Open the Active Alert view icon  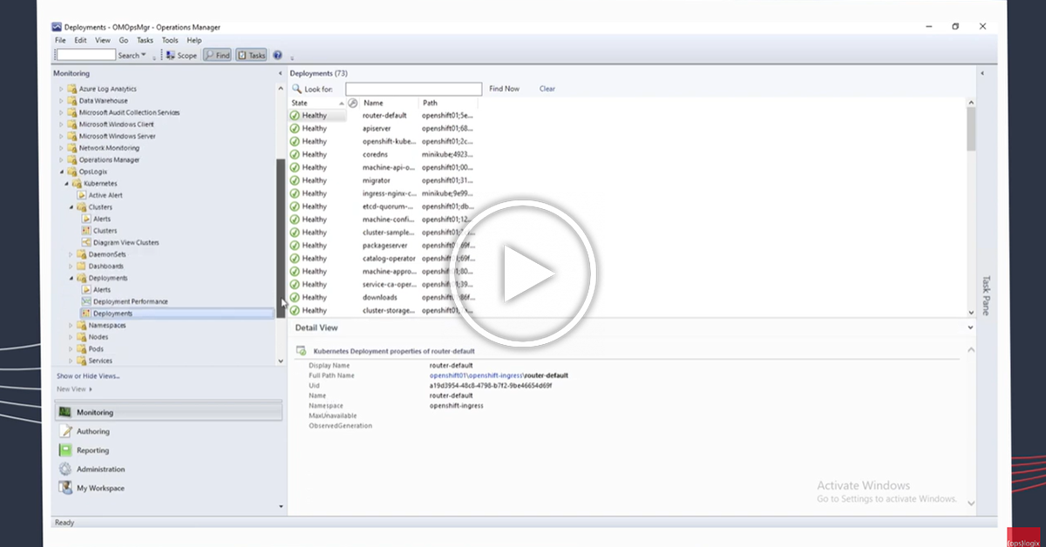coord(81,195)
